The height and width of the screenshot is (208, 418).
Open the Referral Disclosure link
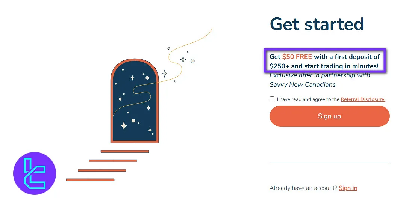(363, 99)
